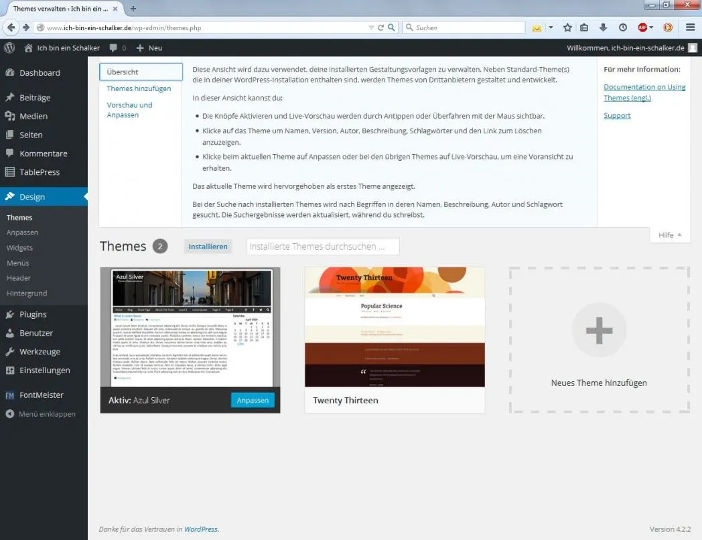Click the Neues Theme hinzufügen plus tile
The image size is (702, 540).
[x=599, y=340]
